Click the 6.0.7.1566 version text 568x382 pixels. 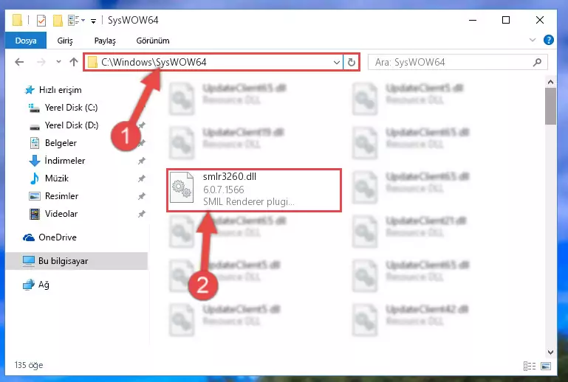point(224,190)
